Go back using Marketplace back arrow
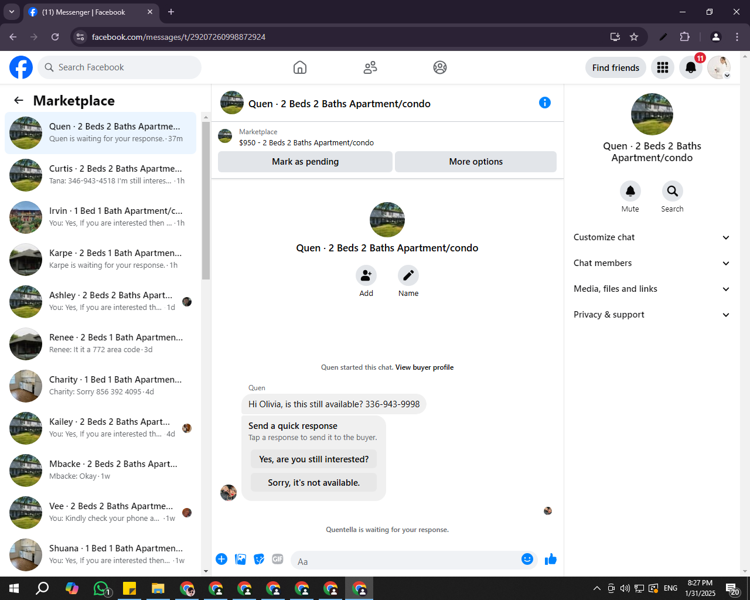The width and height of the screenshot is (750, 600). coord(19,100)
